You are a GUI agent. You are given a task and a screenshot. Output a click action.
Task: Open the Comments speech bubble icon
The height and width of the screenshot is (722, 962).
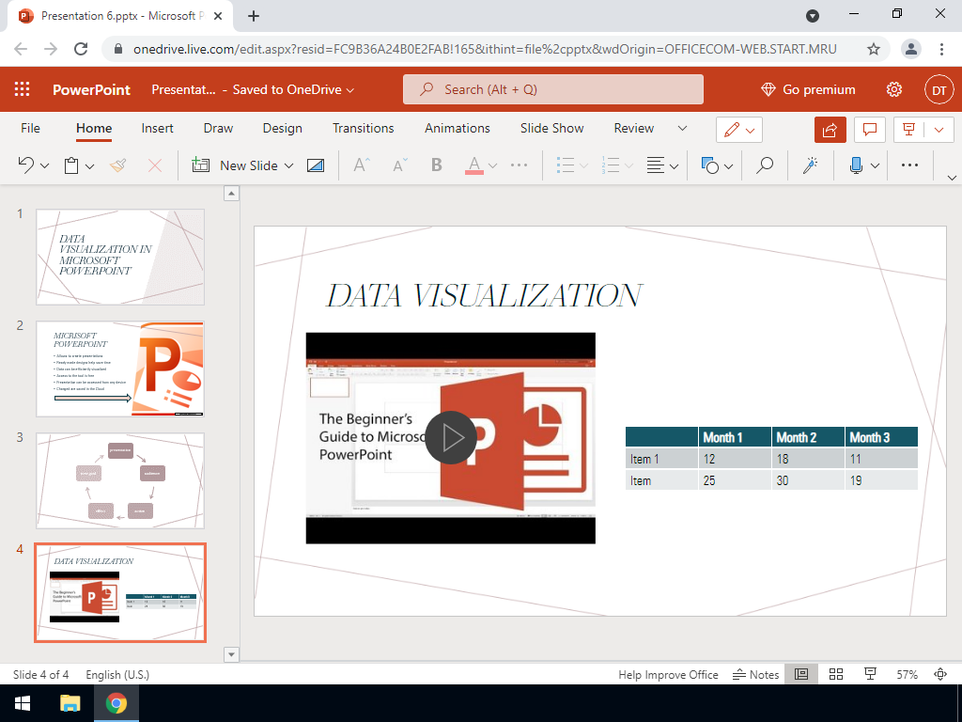coord(869,130)
